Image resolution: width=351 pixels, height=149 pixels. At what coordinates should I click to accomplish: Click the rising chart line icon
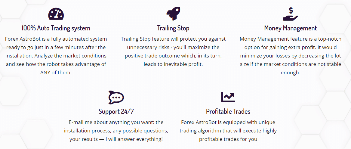228,97
